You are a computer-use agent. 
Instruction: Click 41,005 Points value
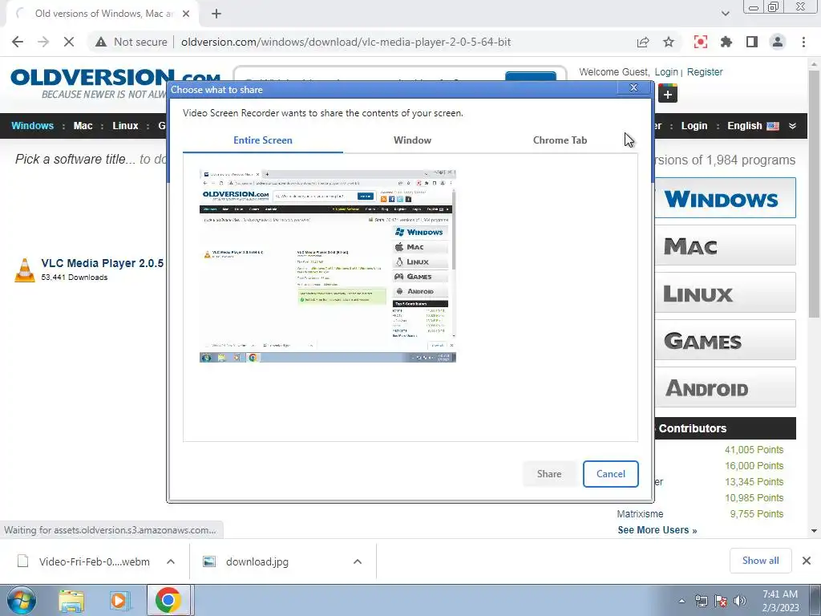point(754,450)
